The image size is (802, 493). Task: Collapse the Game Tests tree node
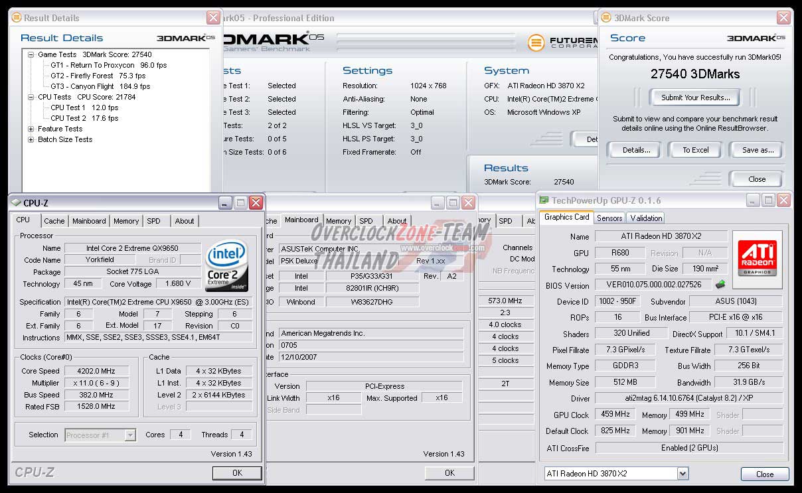pyautogui.click(x=31, y=54)
